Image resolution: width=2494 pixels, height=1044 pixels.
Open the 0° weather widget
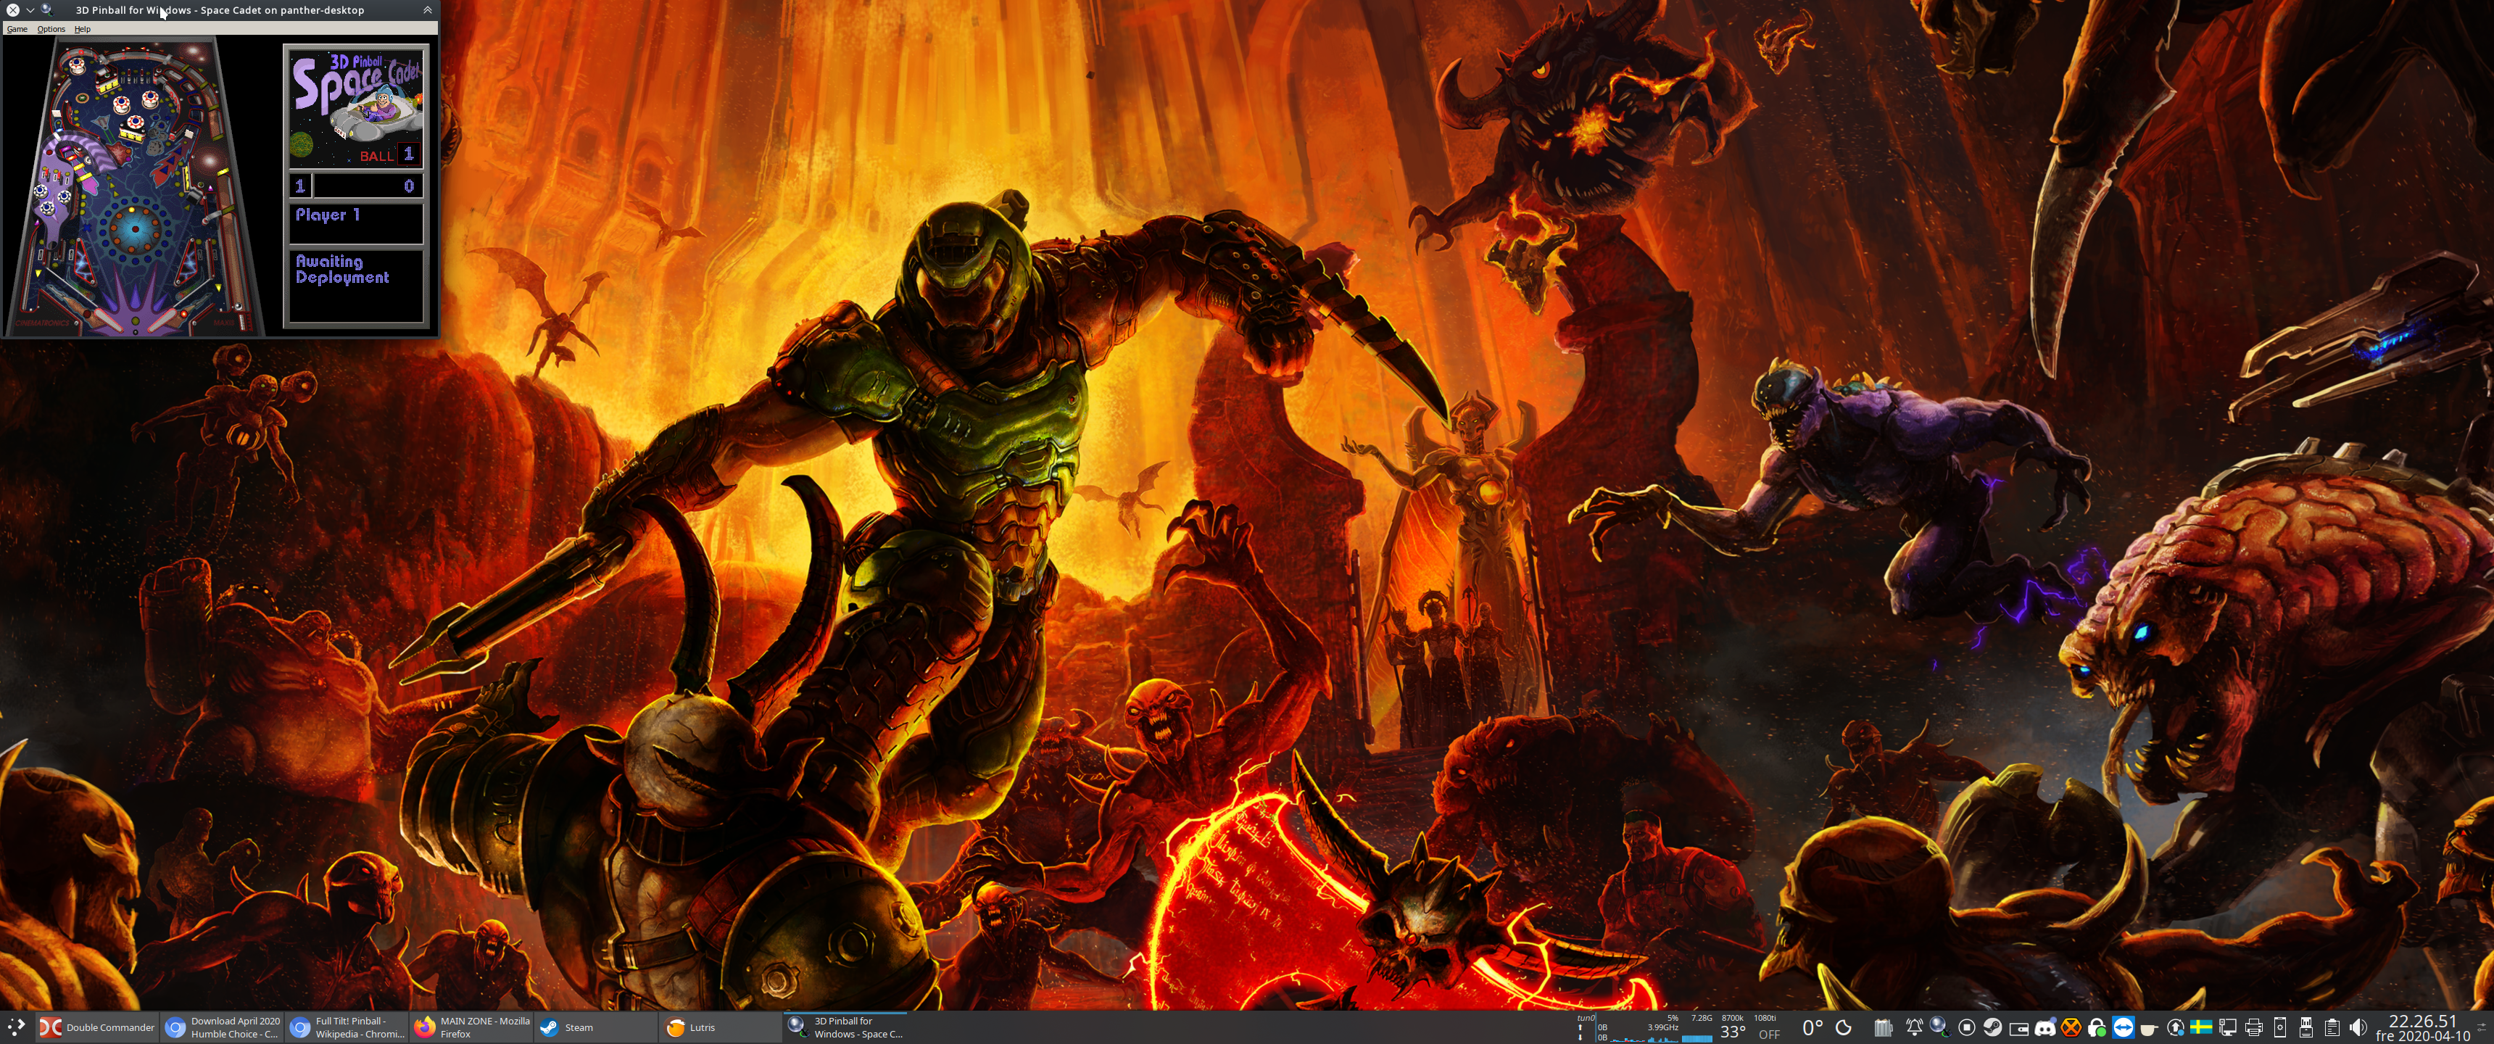(1812, 1027)
